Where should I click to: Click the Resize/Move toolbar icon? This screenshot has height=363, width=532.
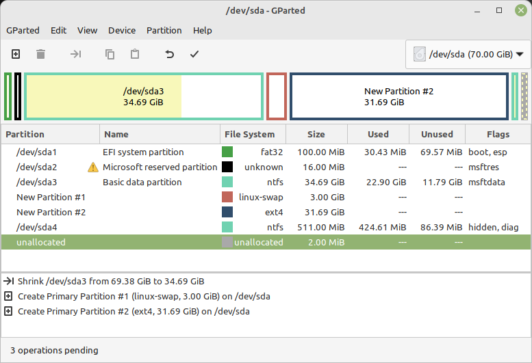76,54
